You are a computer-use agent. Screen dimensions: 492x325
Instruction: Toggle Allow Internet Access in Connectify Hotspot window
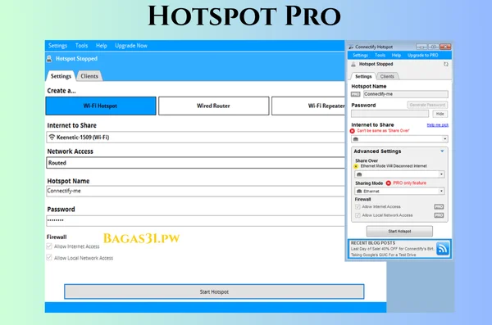(x=358, y=207)
